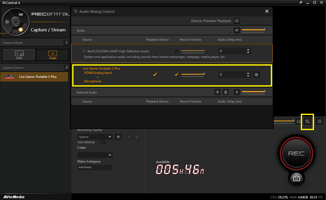Image resolution: width=326 pixels, height=200 pixels.
Task: Select the Capture / Stream orange dial button
Action: click(21, 30)
